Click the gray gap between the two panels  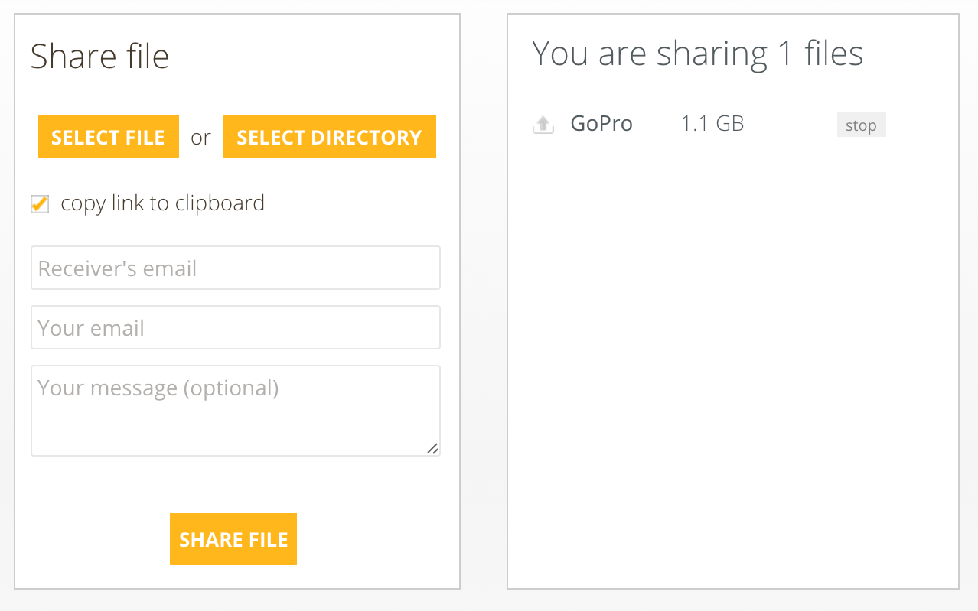tap(484, 306)
